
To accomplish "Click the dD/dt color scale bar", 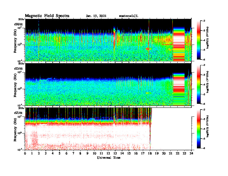I will 199,84.
